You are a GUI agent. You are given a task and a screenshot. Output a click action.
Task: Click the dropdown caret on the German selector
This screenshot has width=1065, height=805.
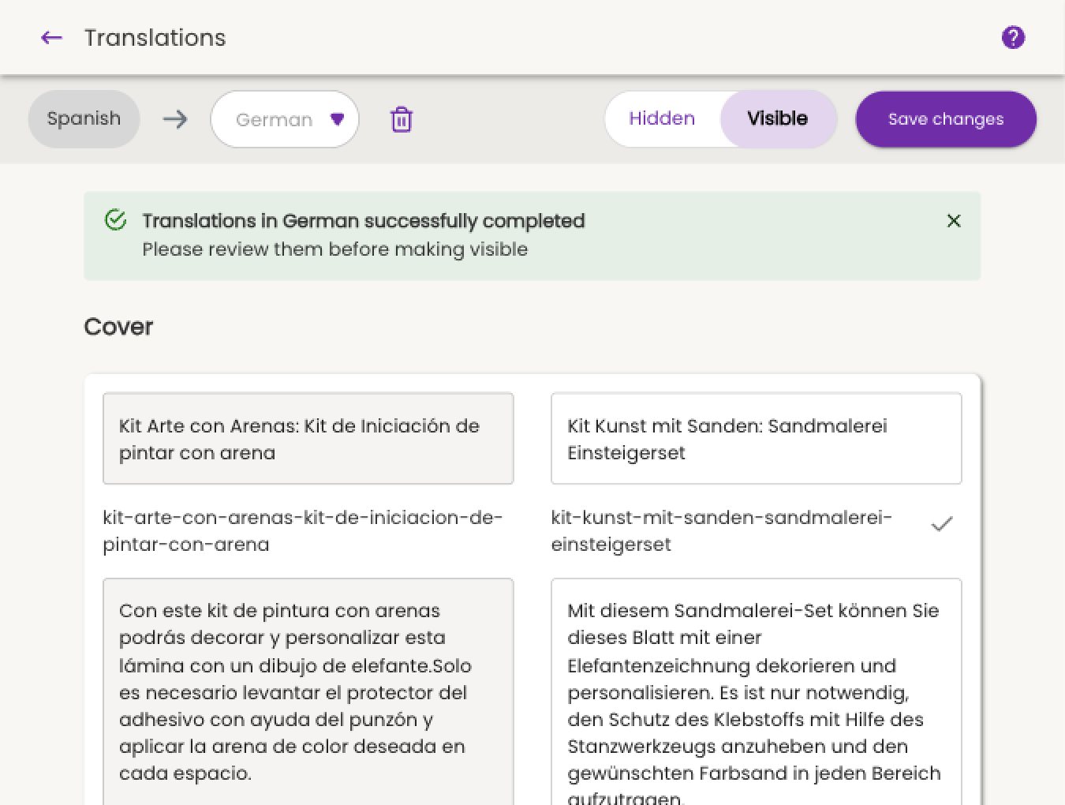[x=338, y=119]
